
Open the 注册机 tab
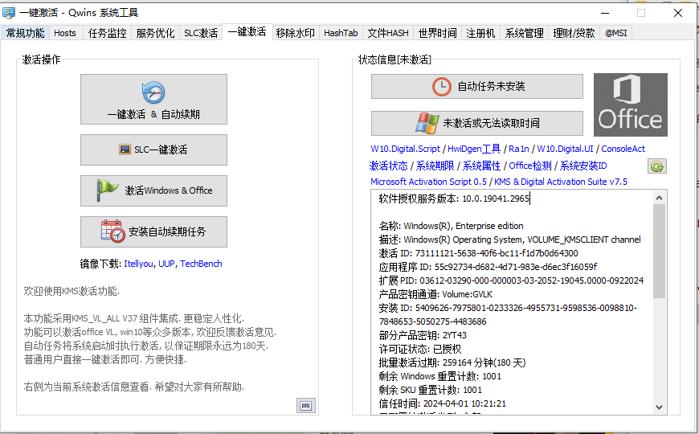click(x=480, y=33)
